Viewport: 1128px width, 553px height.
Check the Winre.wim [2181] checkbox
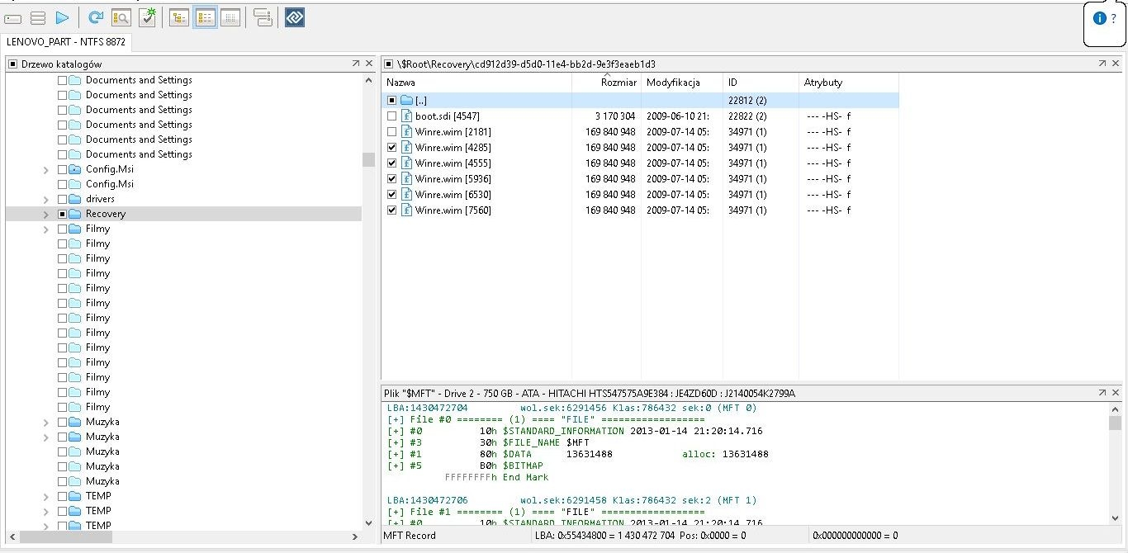coord(392,132)
